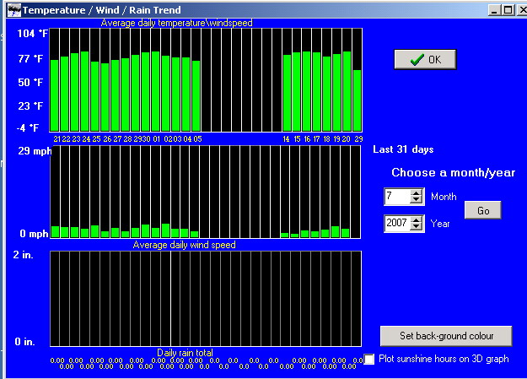Screen dimensions: 527x379
Task: Click the '-4 °F' axis label
Action: point(28,128)
